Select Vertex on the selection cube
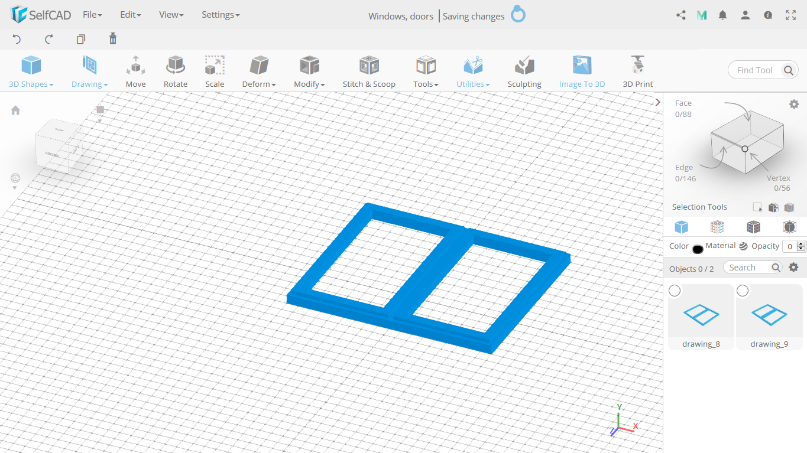This screenshot has height=453, width=807. tap(779, 183)
